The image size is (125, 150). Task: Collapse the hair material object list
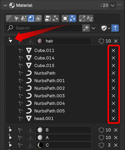tap(10, 41)
